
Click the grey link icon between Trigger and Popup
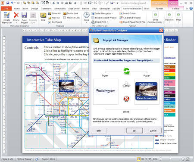pyautogui.click(x=126, y=84)
